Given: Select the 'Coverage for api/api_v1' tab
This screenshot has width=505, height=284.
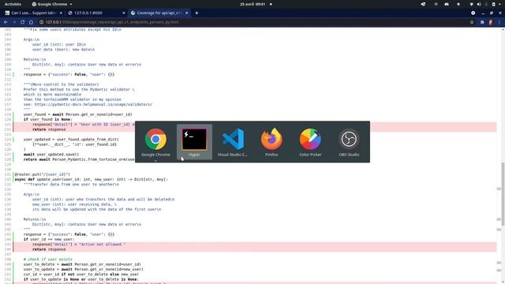Looking at the screenshot, I should pos(159,13).
